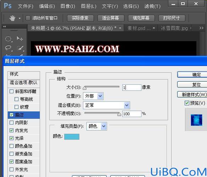
Task: Show more document tabs via chevron
Action: 201,28
